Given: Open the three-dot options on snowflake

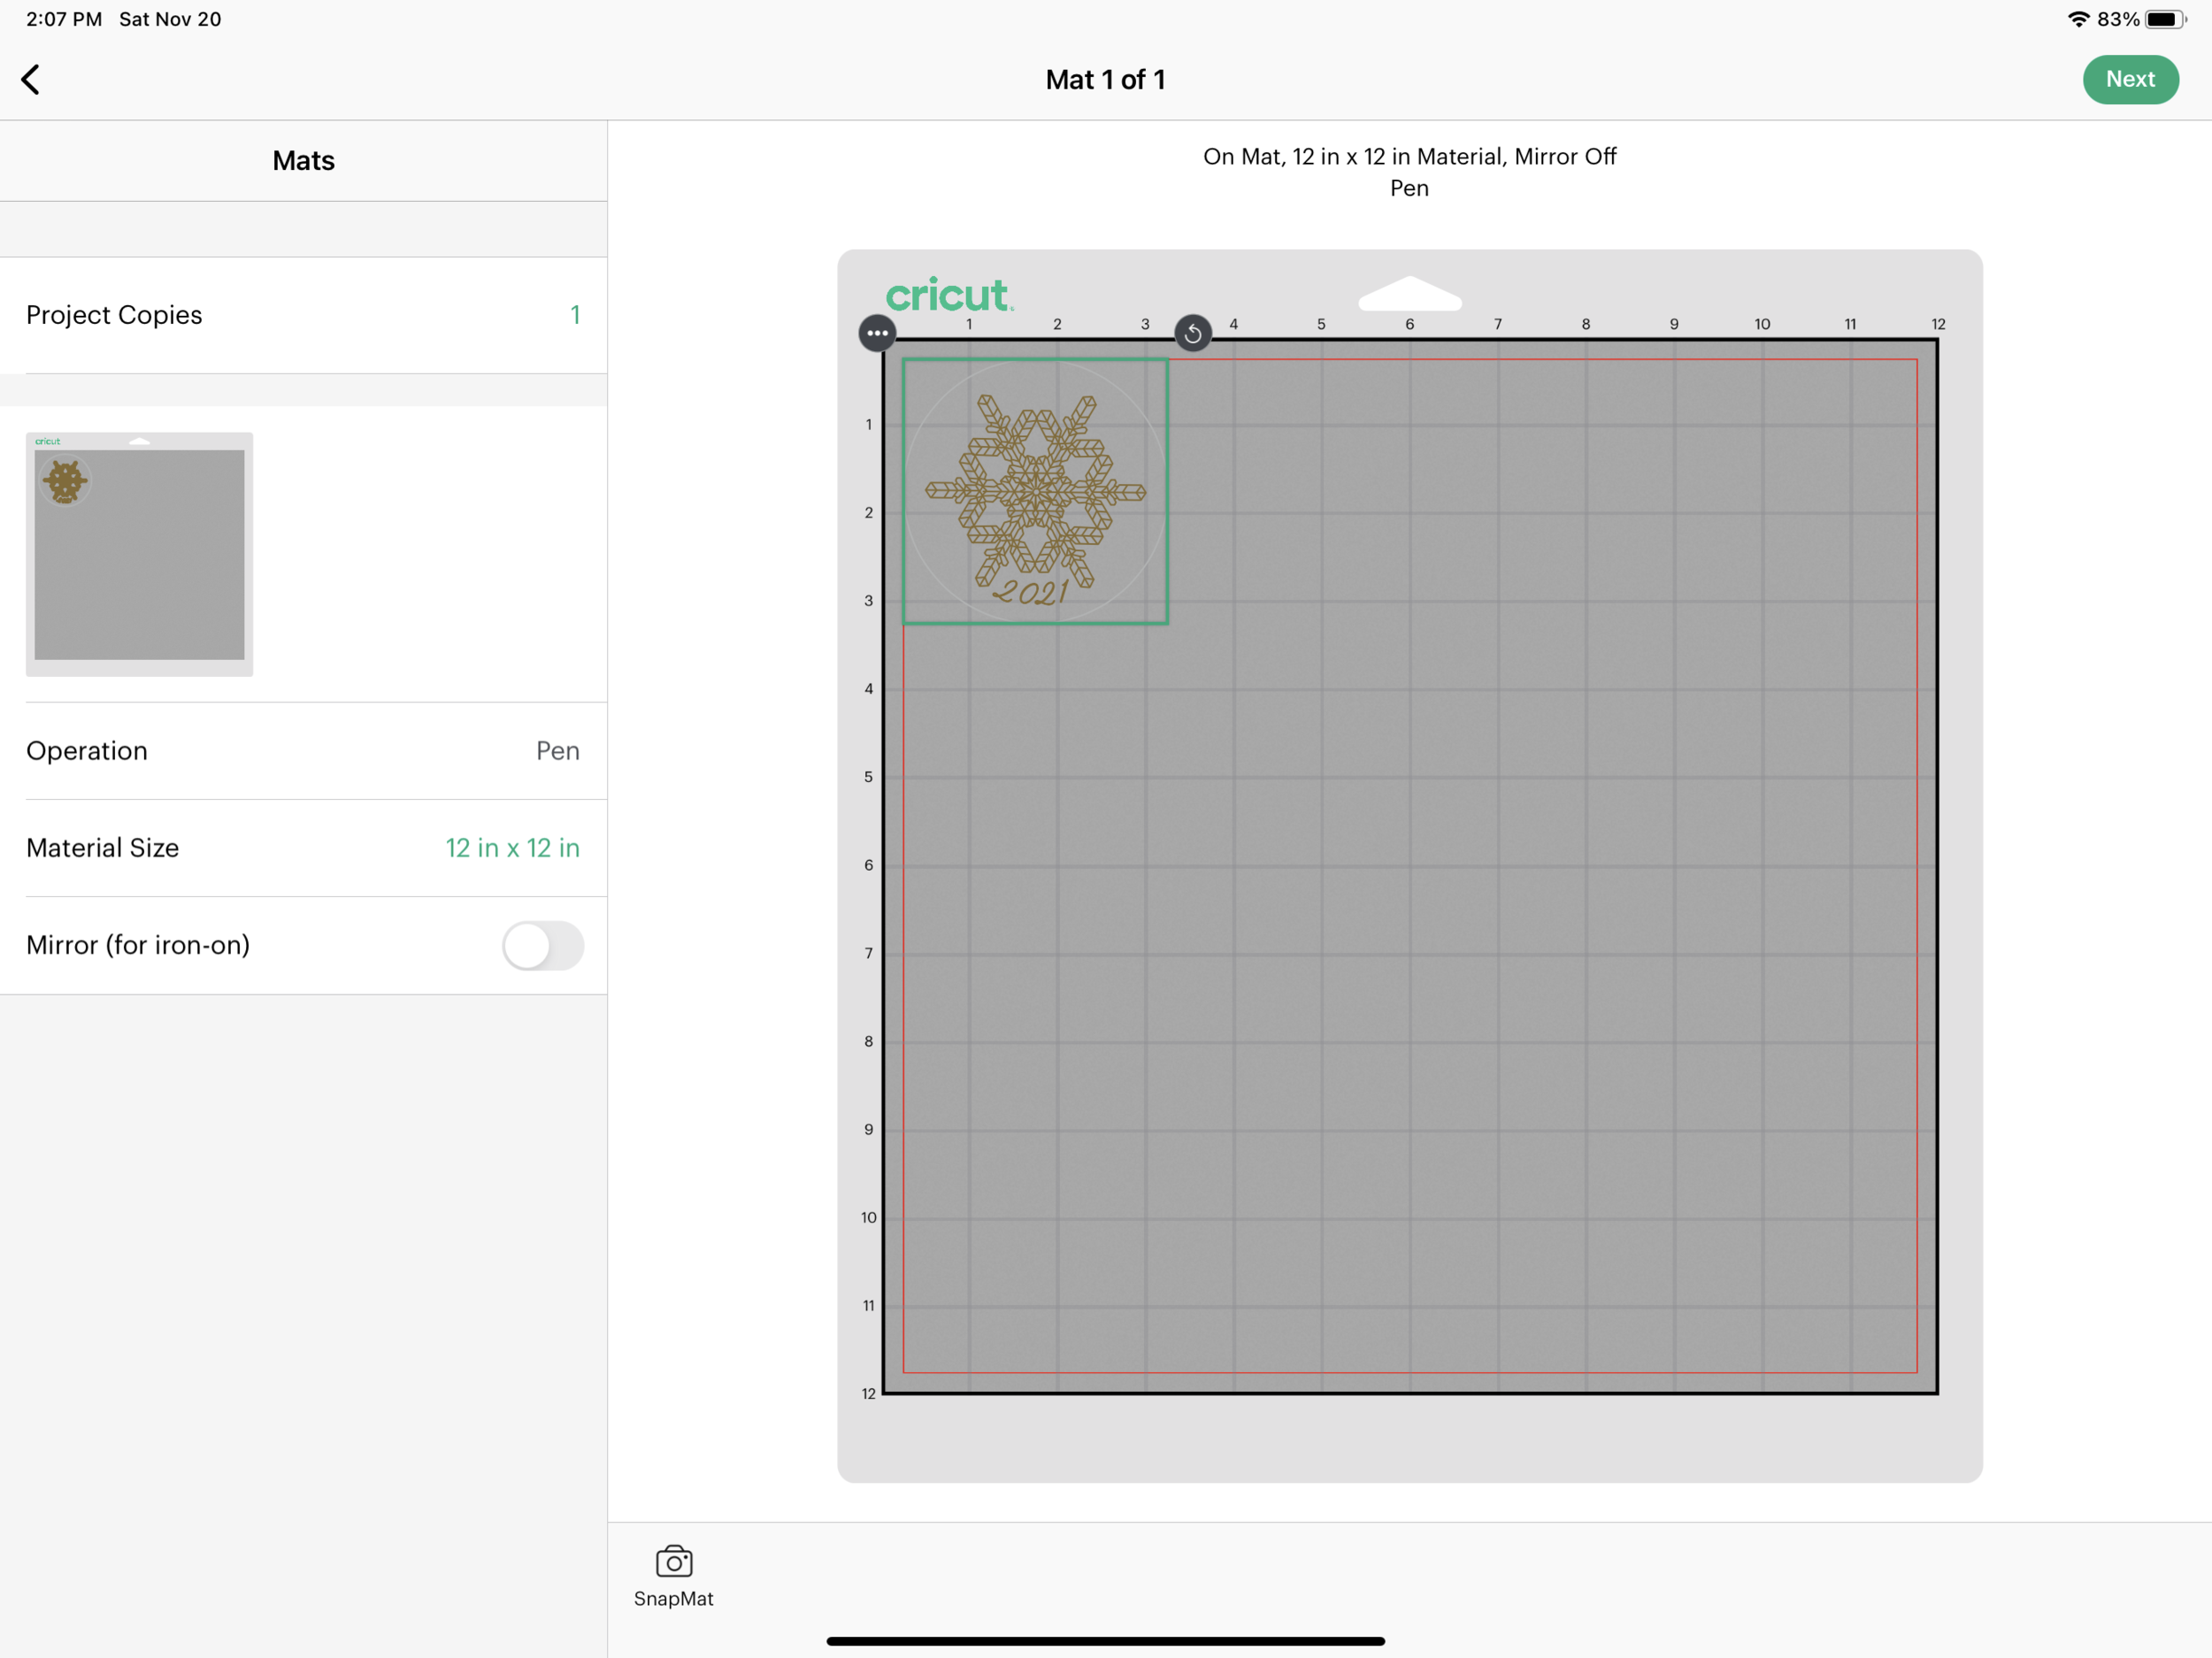Looking at the screenshot, I should (x=877, y=333).
